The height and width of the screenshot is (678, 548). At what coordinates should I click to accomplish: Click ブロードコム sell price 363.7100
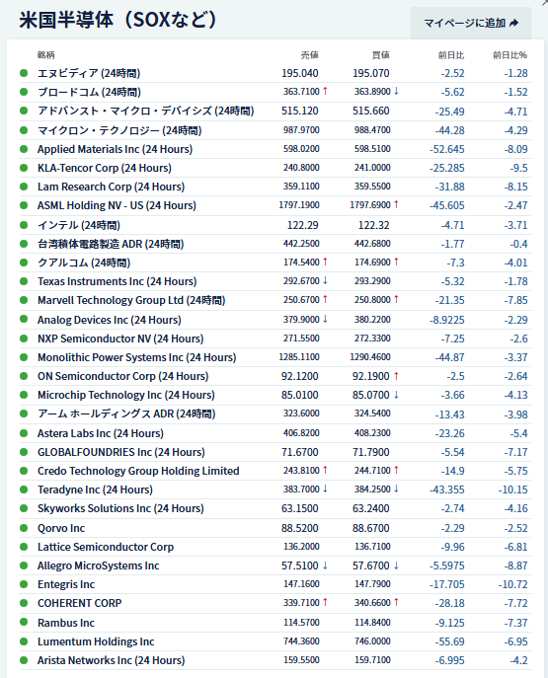(x=301, y=92)
